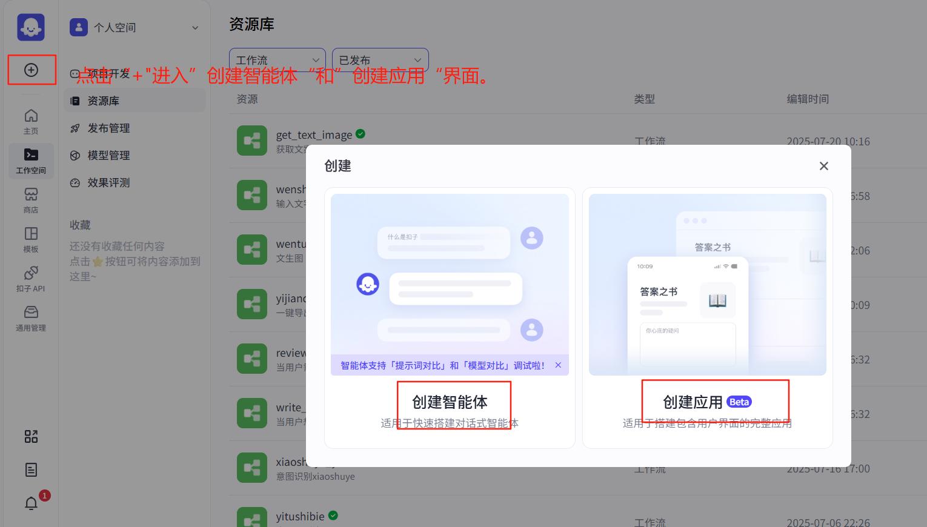Open the 工作流 type filter dropdown
Viewport: 927px width, 527px height.
coord(277,60)
